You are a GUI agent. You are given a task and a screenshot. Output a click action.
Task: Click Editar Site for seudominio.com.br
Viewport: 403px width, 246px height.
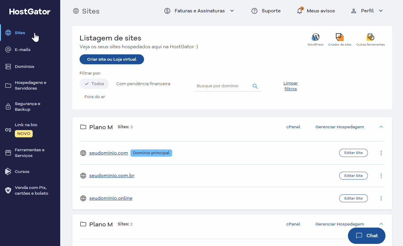pyautogui.click(x=353, y=176)
